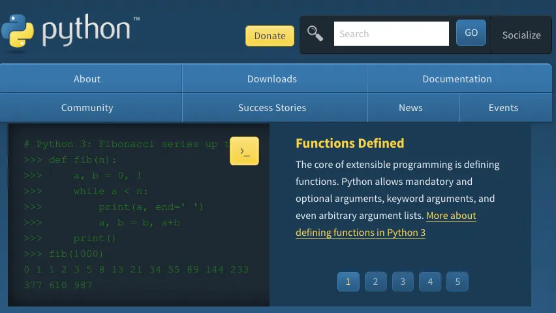
Task: Open the Events menu
Action: tap(503, 108)
